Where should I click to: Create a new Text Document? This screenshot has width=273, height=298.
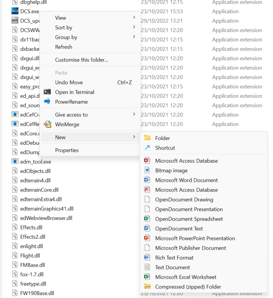[172, 267]
